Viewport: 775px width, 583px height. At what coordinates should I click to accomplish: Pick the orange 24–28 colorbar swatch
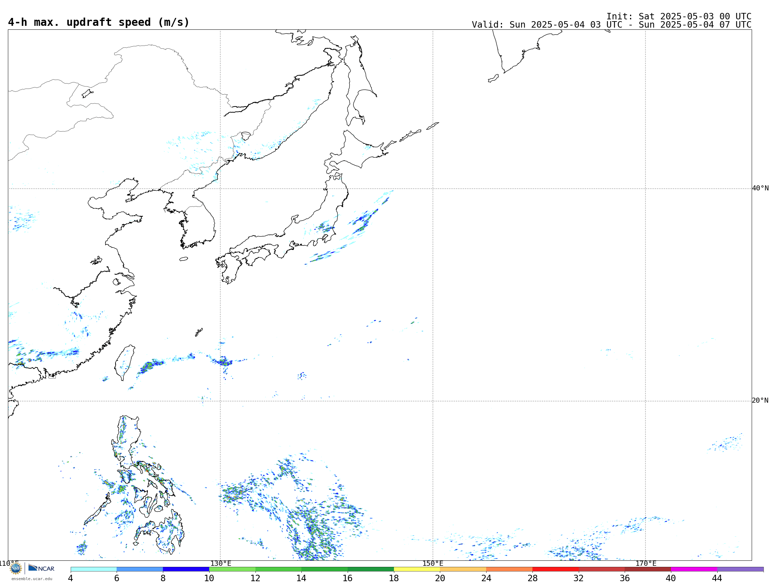tap(509, 569)
